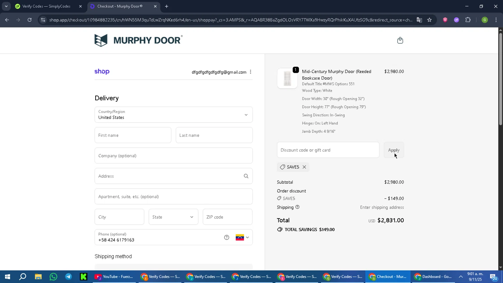Open the green K app in taskbar
The width and height of the screenshot is (503, 283).
point(83,277)
